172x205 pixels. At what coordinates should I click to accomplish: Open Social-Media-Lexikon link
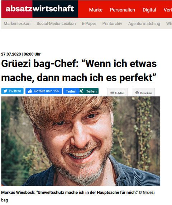pos(56,23)
